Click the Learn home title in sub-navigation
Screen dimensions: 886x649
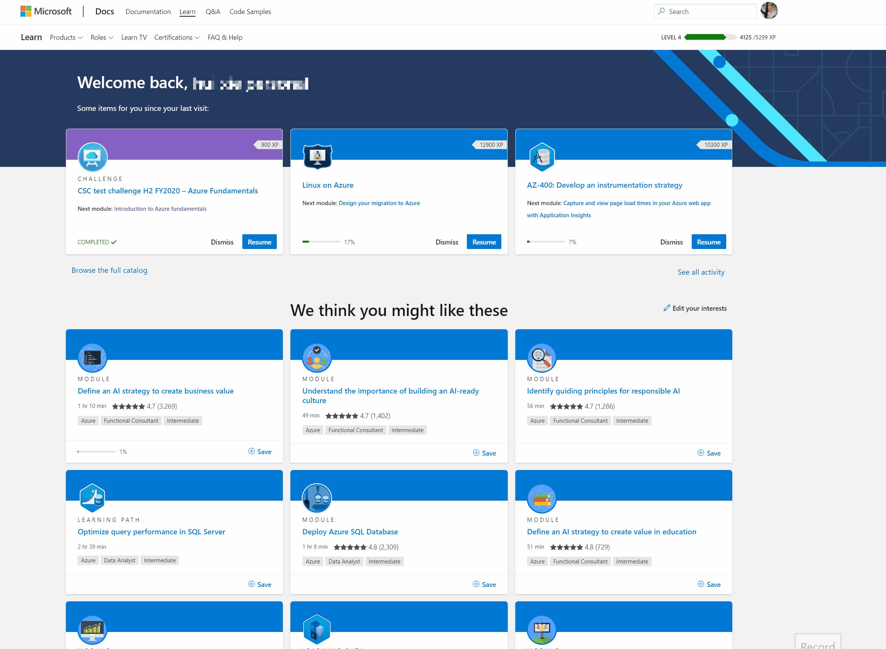pos(31,37)
